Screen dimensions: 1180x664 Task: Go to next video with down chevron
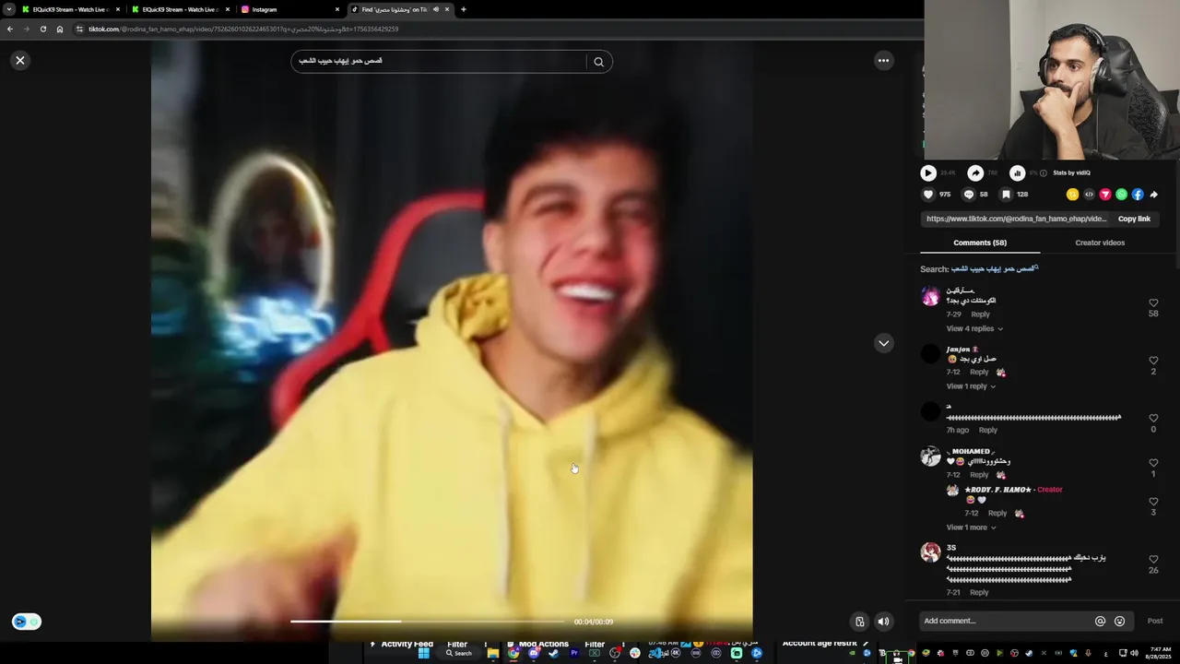[883, 343]
